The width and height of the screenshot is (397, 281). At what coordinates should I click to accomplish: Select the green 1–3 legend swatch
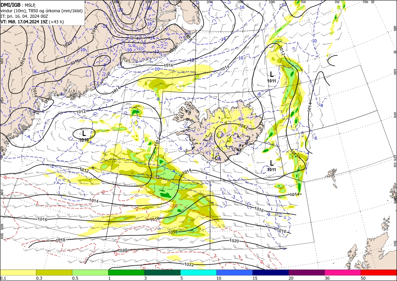click(x=126, y=272)
